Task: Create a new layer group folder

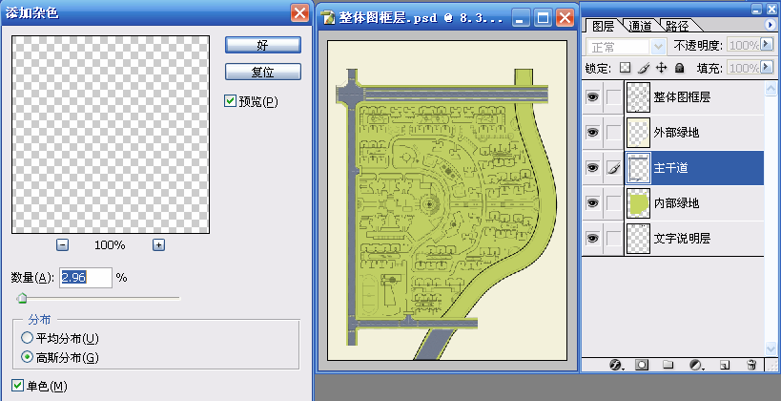Action: (x=668, y=364)
